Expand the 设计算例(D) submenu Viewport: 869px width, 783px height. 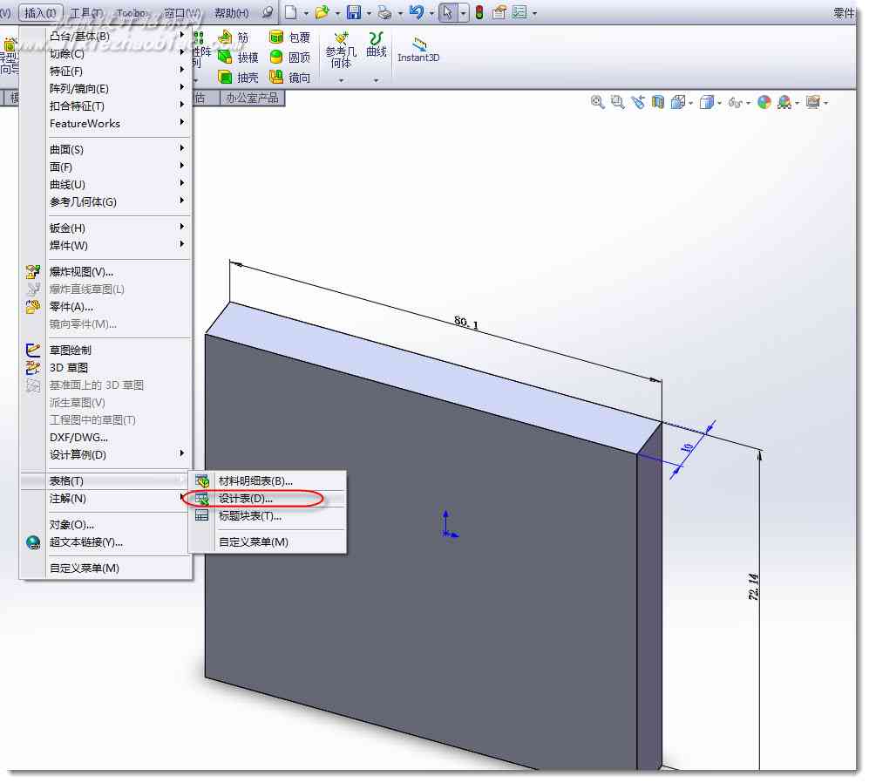point(105,455)
